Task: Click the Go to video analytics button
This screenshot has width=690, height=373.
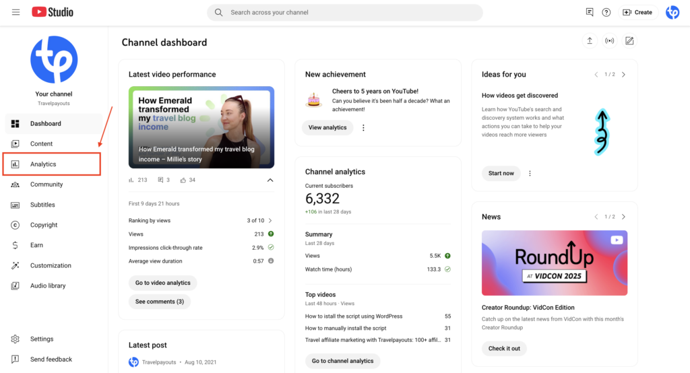Action: pyautogui.click(x=162, y=283)
